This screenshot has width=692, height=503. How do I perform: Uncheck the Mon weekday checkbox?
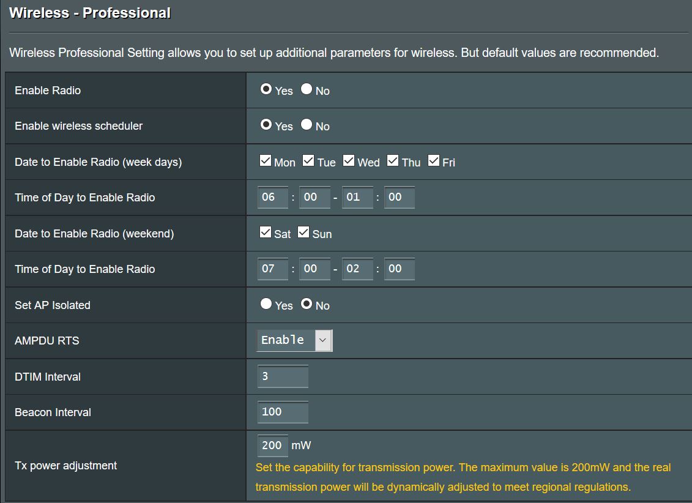pos(266,161)
